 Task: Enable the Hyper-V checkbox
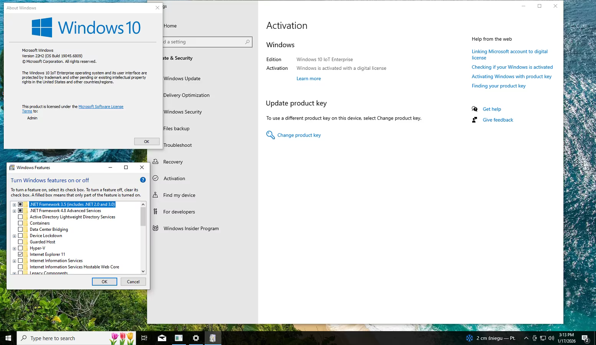tap(20, 248)
